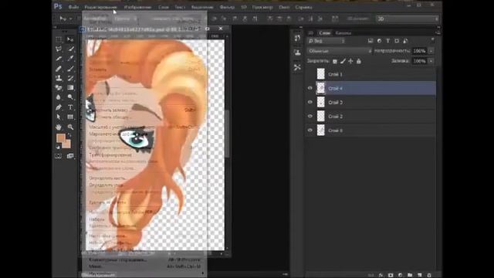494x278 pixels.
Task: Open the Справка menu
Action: [x=303, y=7]
